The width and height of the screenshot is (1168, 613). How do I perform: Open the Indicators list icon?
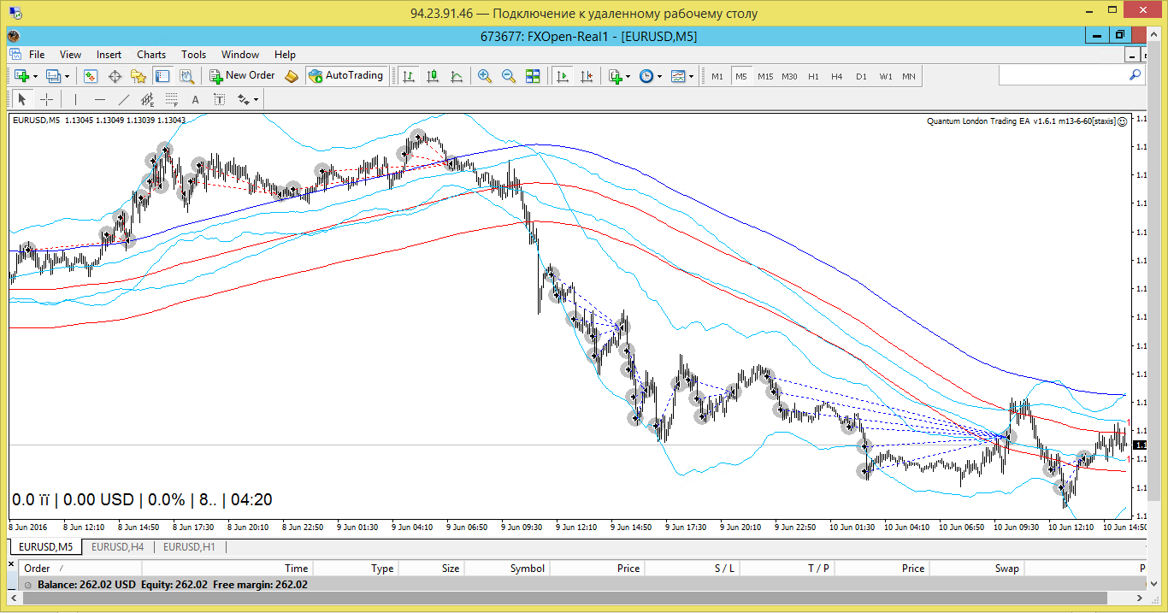[616, 76]
